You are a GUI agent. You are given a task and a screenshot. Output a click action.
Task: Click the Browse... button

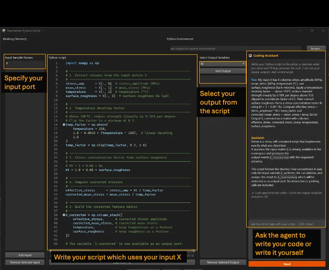pos(316,48)
